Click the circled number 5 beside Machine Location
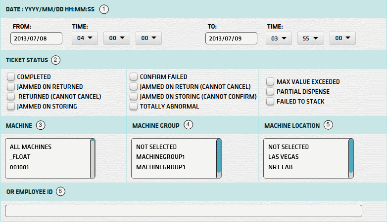This screenshot has height=222, width=387. [328, 125]
